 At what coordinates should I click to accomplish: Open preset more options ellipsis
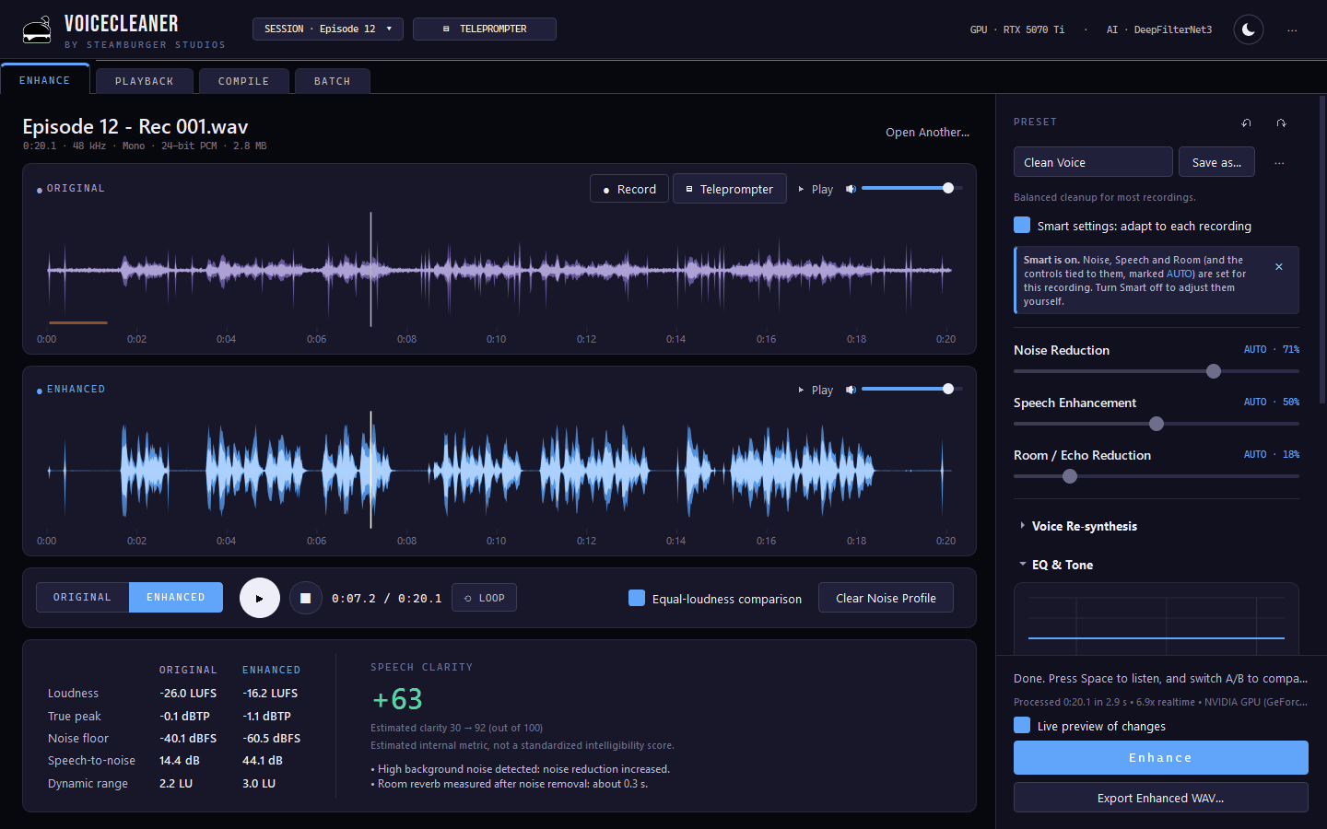pos(1279,162)
